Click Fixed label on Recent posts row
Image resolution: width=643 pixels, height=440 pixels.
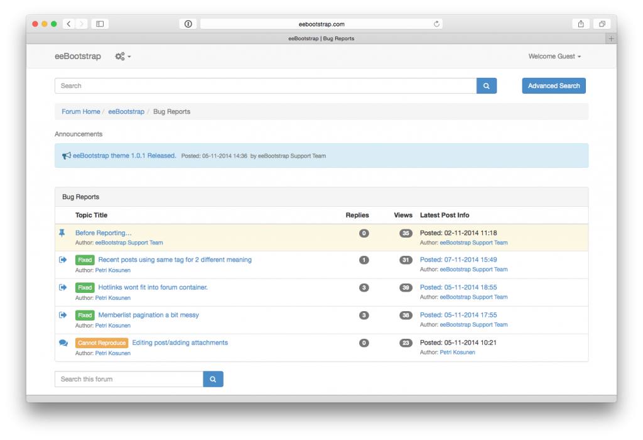point(85,260)
